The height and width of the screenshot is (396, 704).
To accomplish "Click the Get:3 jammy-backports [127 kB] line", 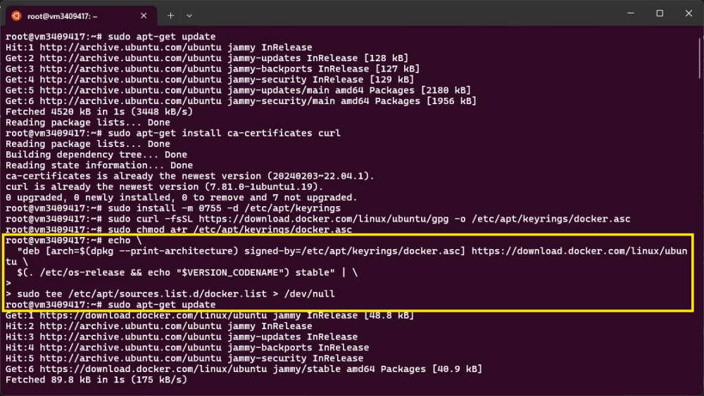I will (x=213, y=69).
